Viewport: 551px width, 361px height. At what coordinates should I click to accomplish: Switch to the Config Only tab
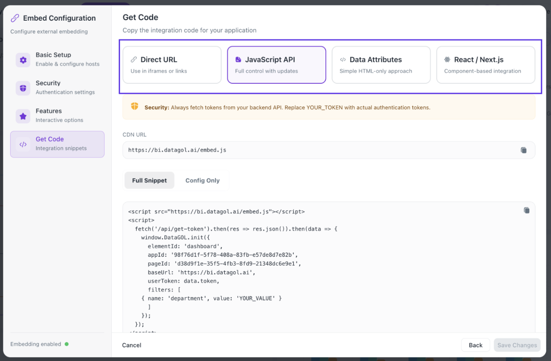pyautogui.click(x=203, y=180)
